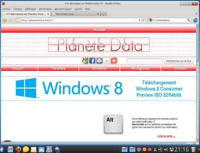
Task: Click the red update notifier tray icon
Action: click(150, 149)
